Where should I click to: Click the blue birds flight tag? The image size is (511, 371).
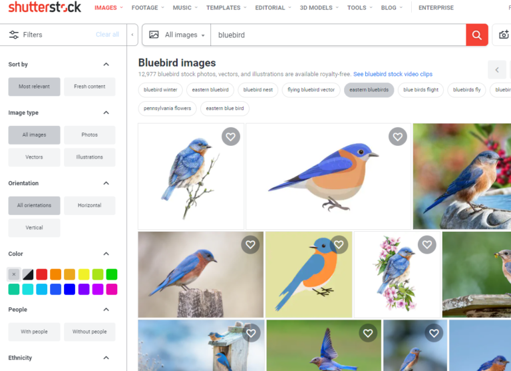[x=421, y=90]
